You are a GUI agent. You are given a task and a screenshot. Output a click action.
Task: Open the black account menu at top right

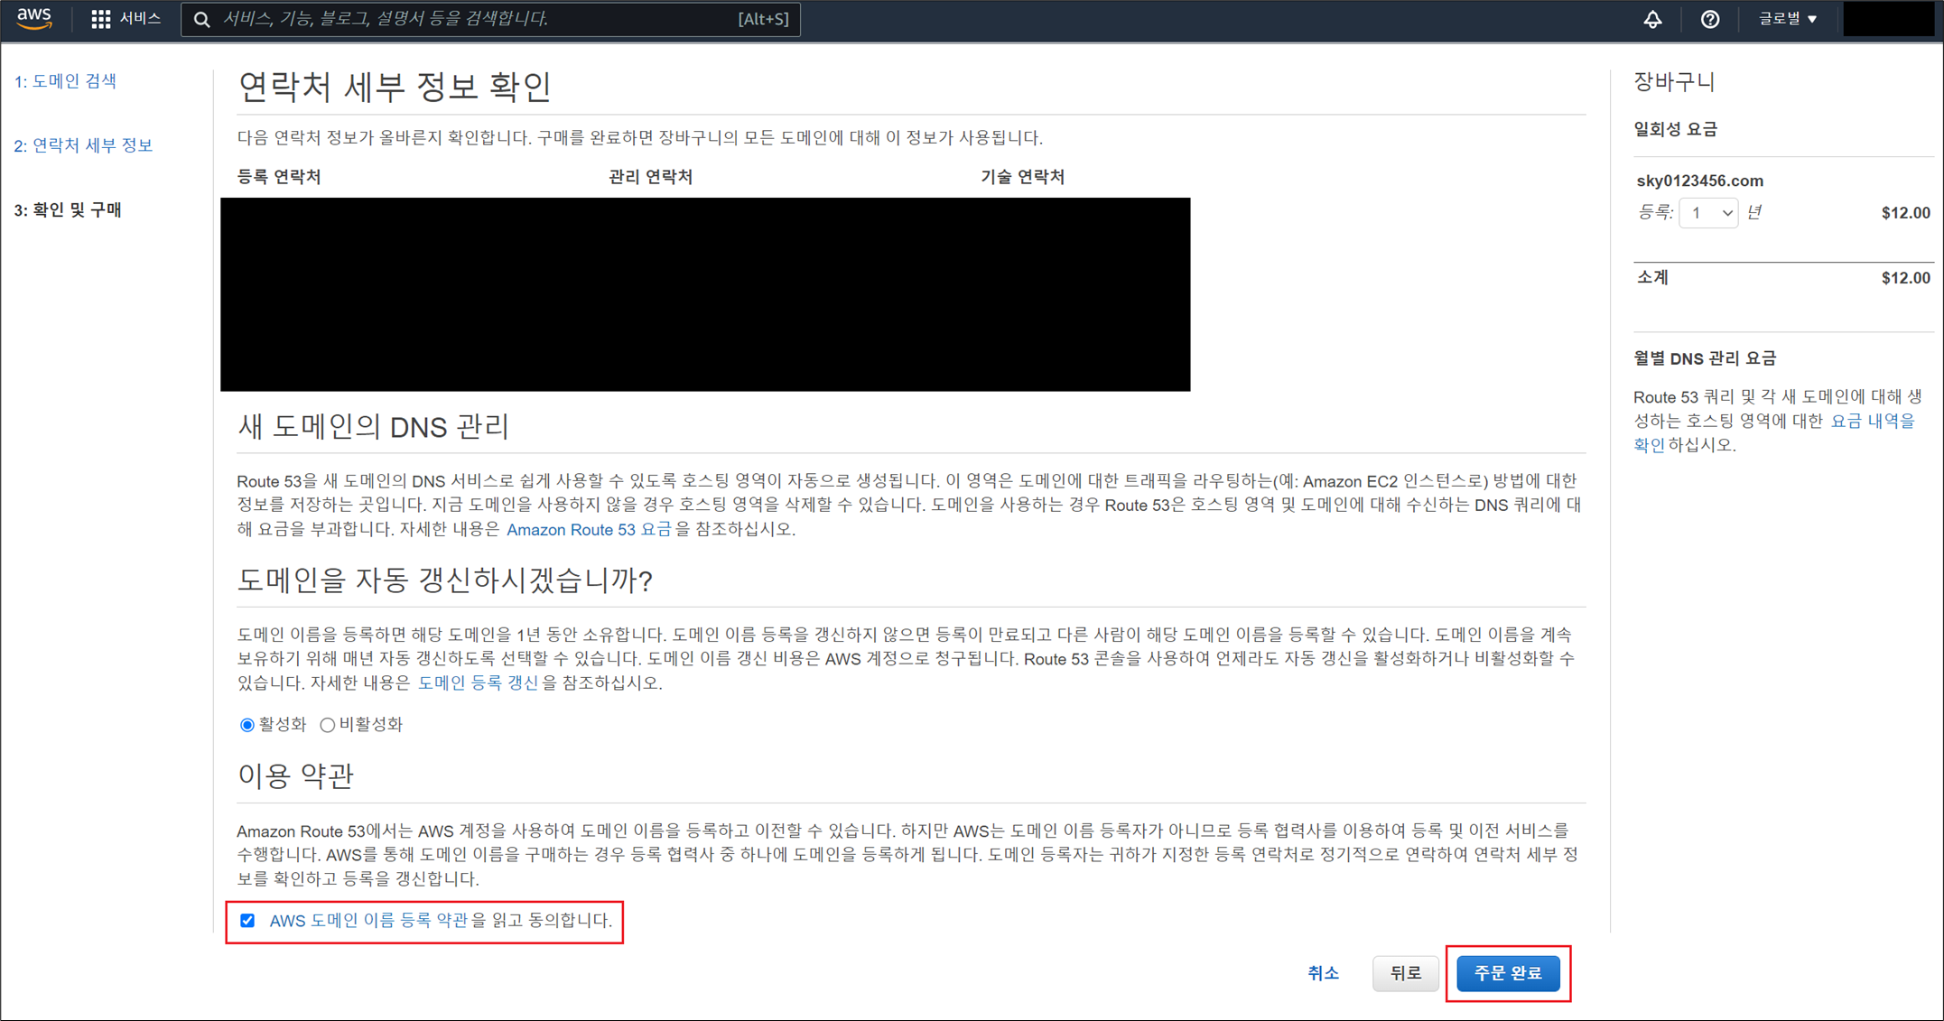(x=1888, y=19)
